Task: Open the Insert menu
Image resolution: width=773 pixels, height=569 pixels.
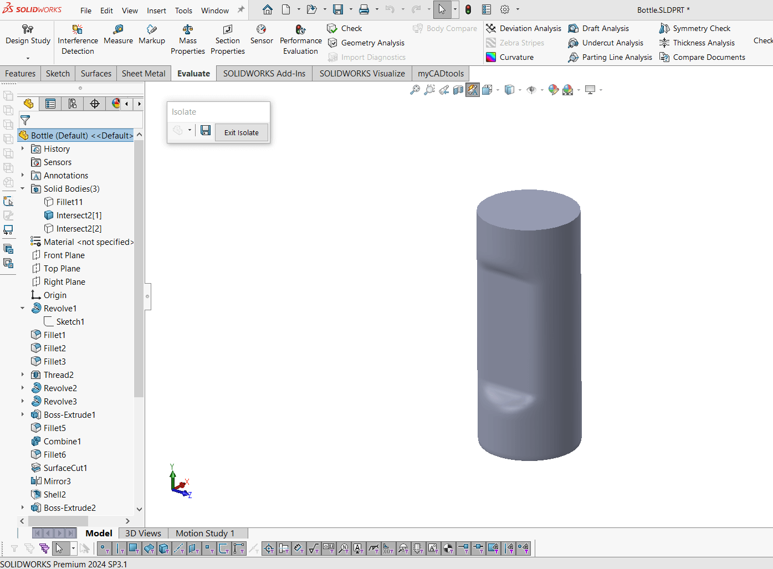Action: [x=156, y=10]
